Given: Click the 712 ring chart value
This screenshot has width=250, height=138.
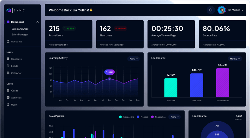Looking at the screenshot, I should [x=217, y=126].
